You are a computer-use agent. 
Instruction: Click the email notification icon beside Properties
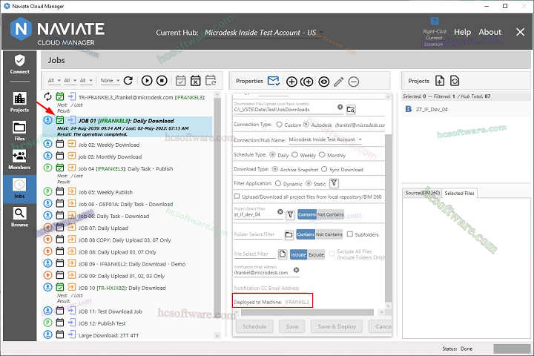click(274, 81)
